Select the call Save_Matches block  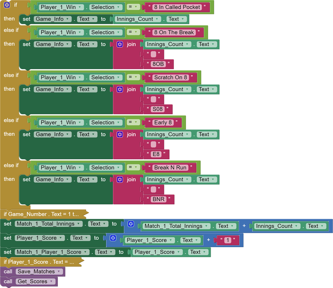(7, 271)
